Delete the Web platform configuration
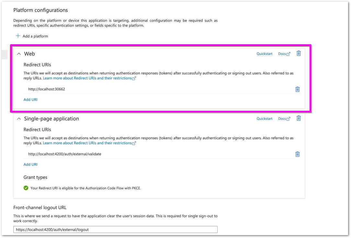This screenshot has height=238, width=351. pyautogui.click(x=299, y=53)
